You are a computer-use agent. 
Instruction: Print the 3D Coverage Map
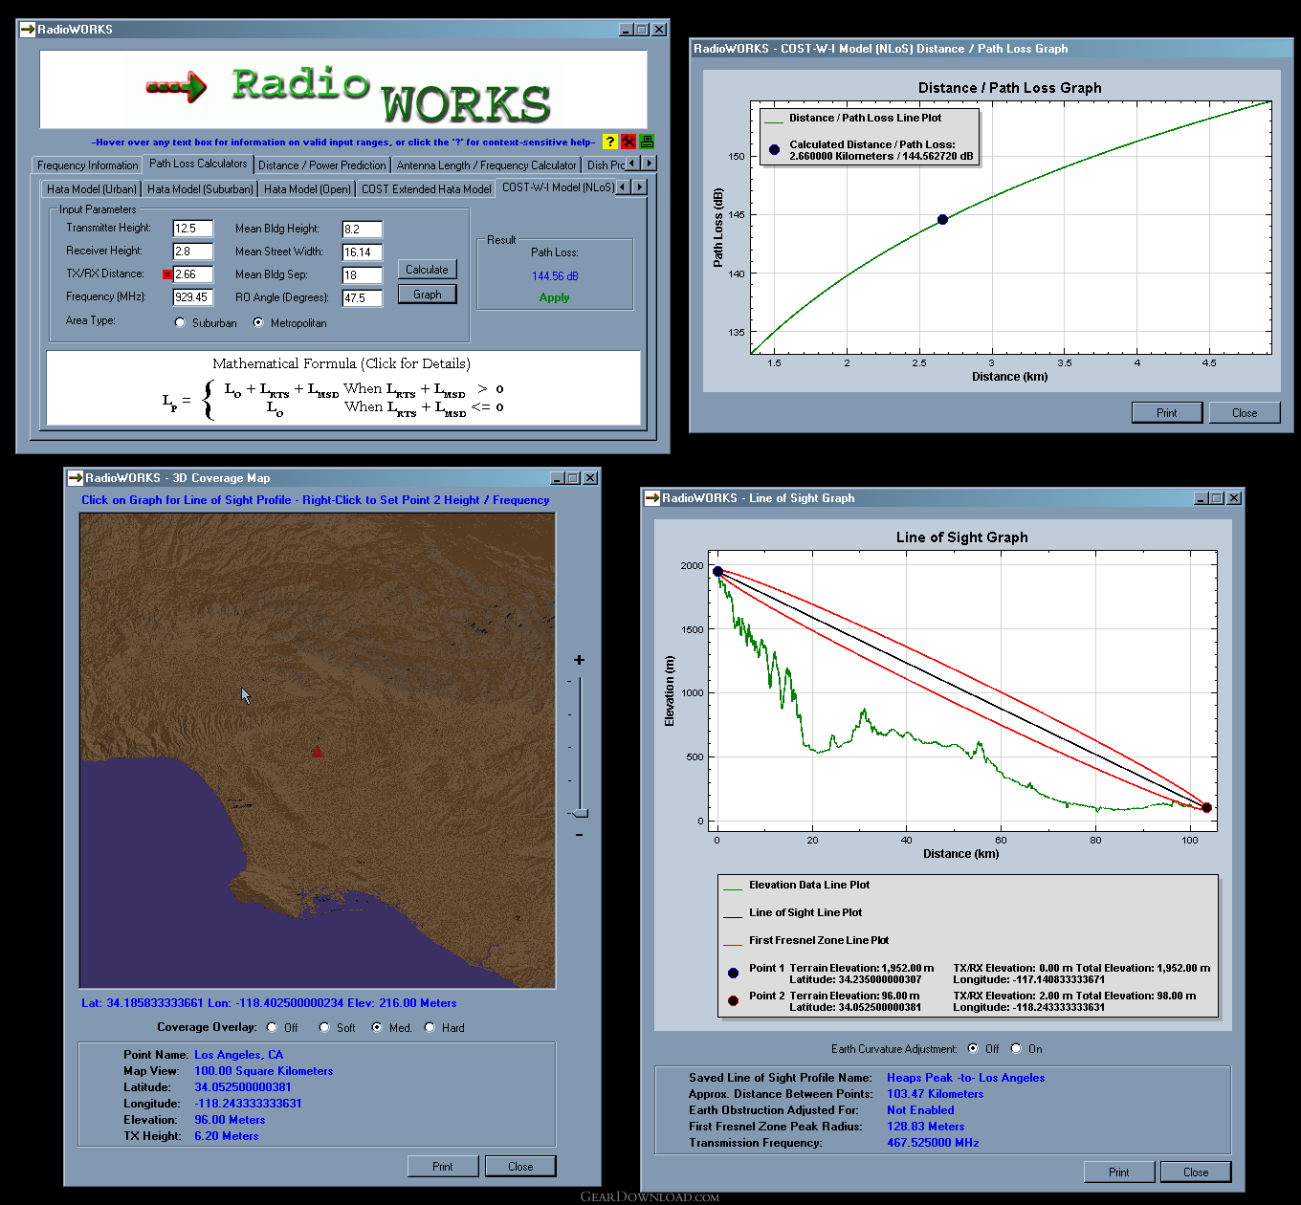pyautogui.click(x=442, y=1167)
